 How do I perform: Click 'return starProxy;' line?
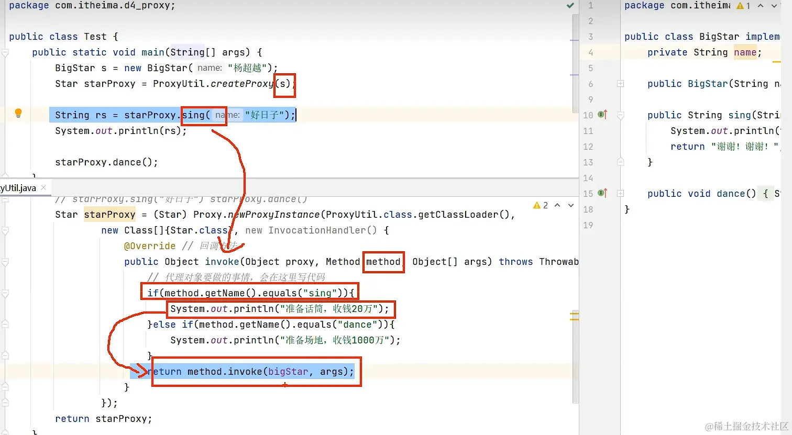[x=104, y=419]
